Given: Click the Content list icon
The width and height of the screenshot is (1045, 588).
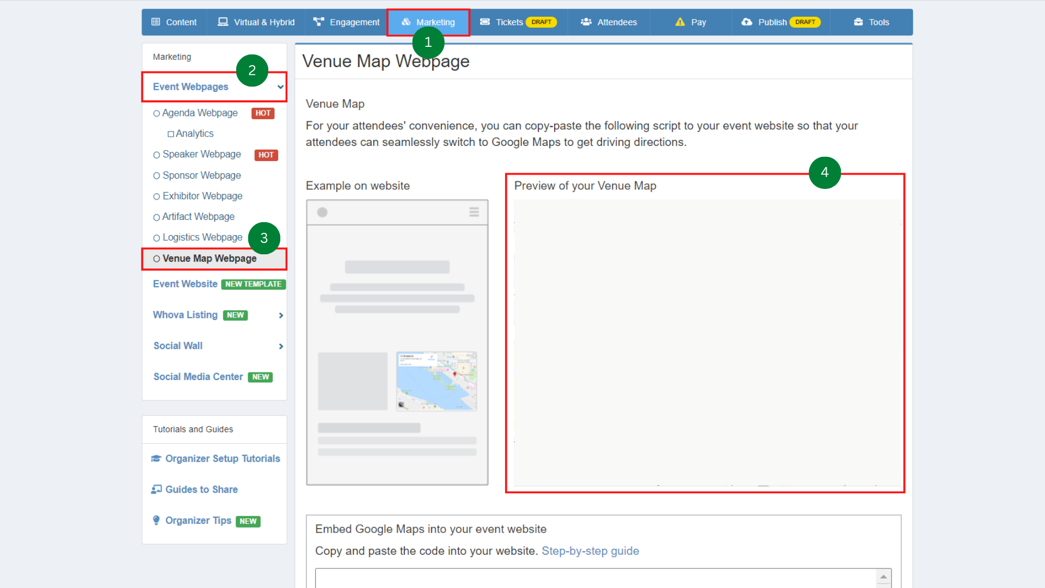Looking at the screenshot, I should [x=156, y=22].
